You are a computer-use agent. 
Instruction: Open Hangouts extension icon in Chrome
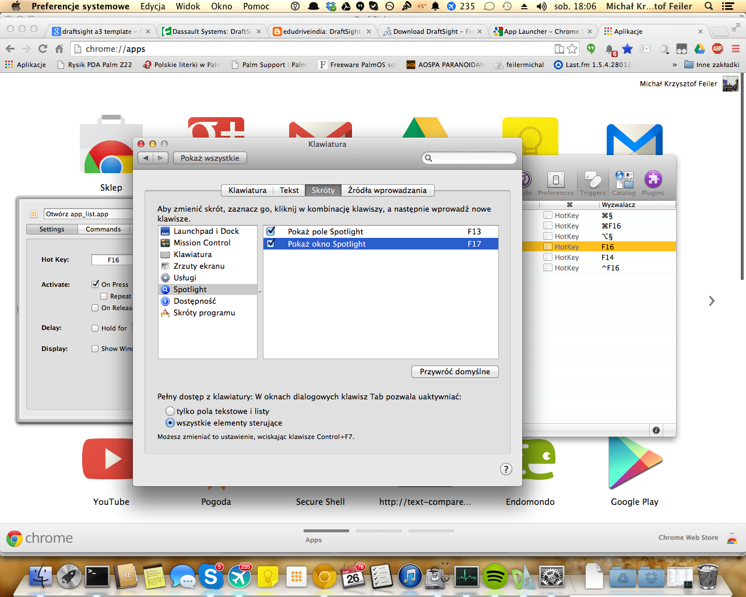point(591,49)
